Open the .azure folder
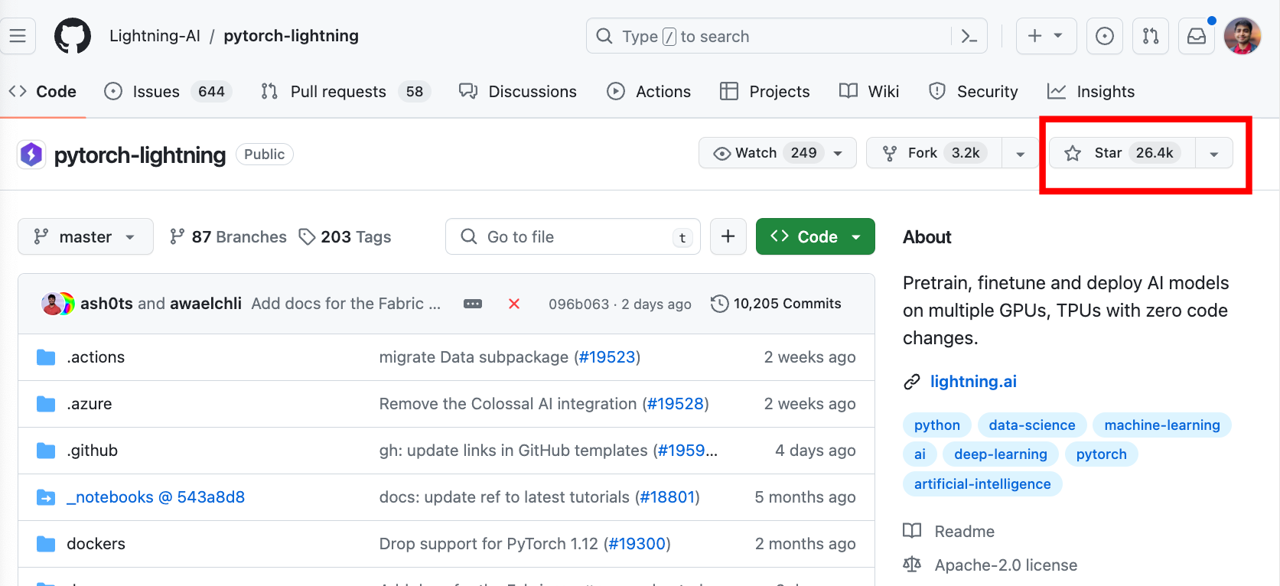The image size is (1280, 586). [x=90, y=404]
